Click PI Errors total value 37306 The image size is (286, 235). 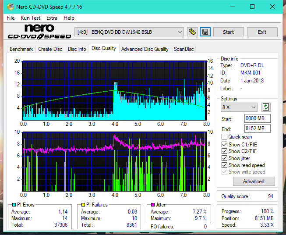(61, 224)
